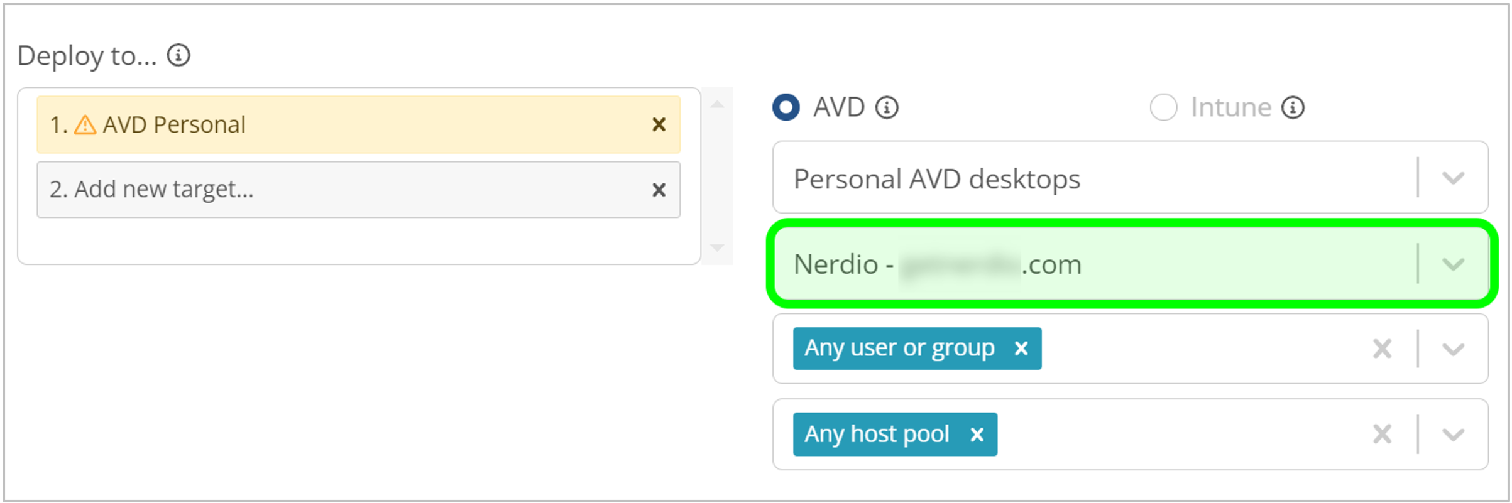Expand the host pool dropdown
This screenshot has height=503, width=1512.
(1453, 435)
